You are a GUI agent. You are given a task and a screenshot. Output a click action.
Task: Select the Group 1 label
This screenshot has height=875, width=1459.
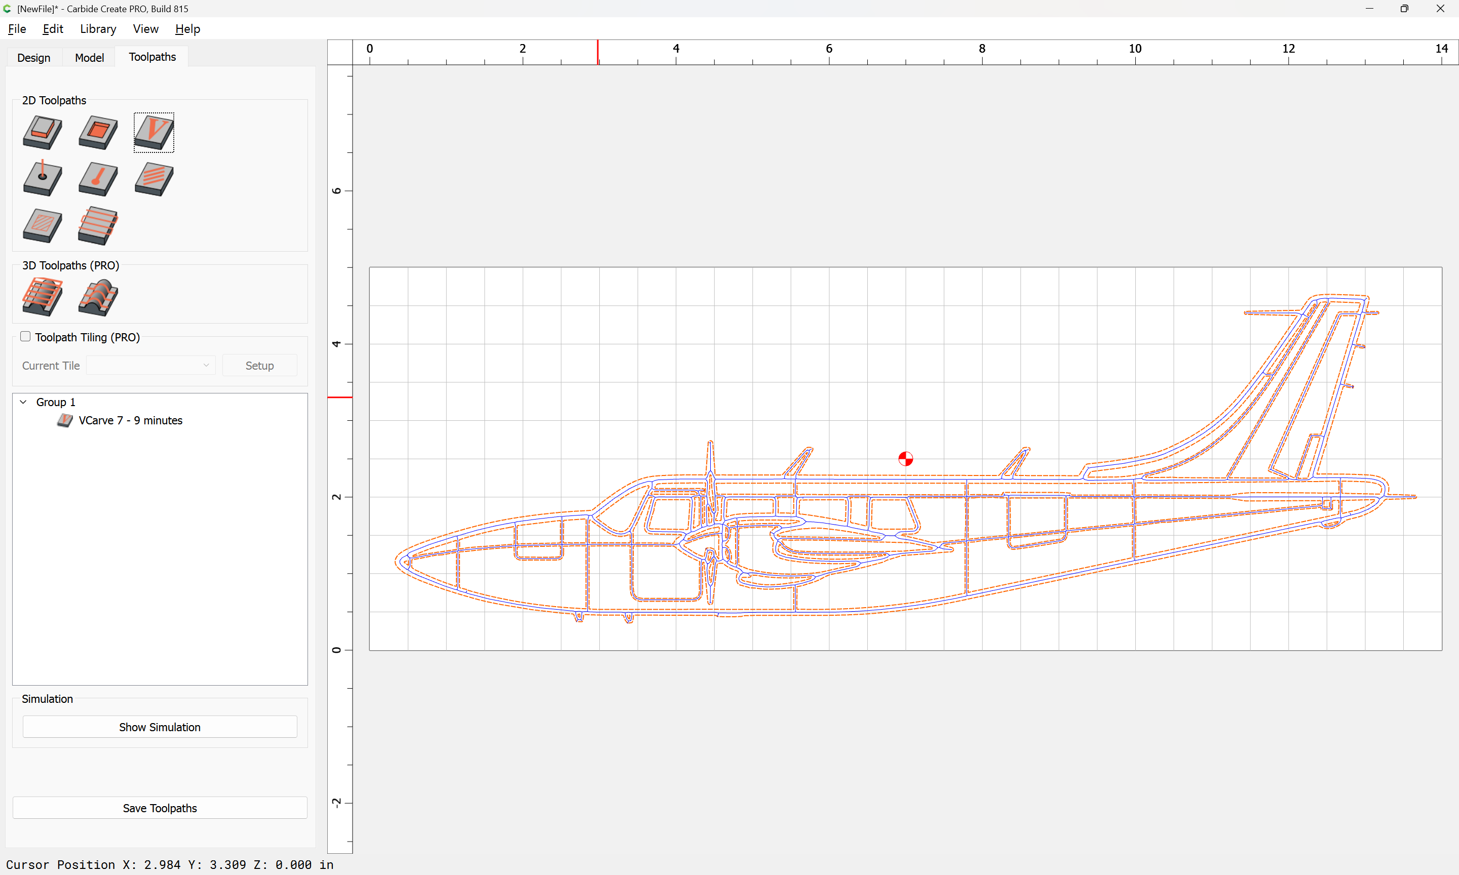pyautogui.click(x=56, y=402)
